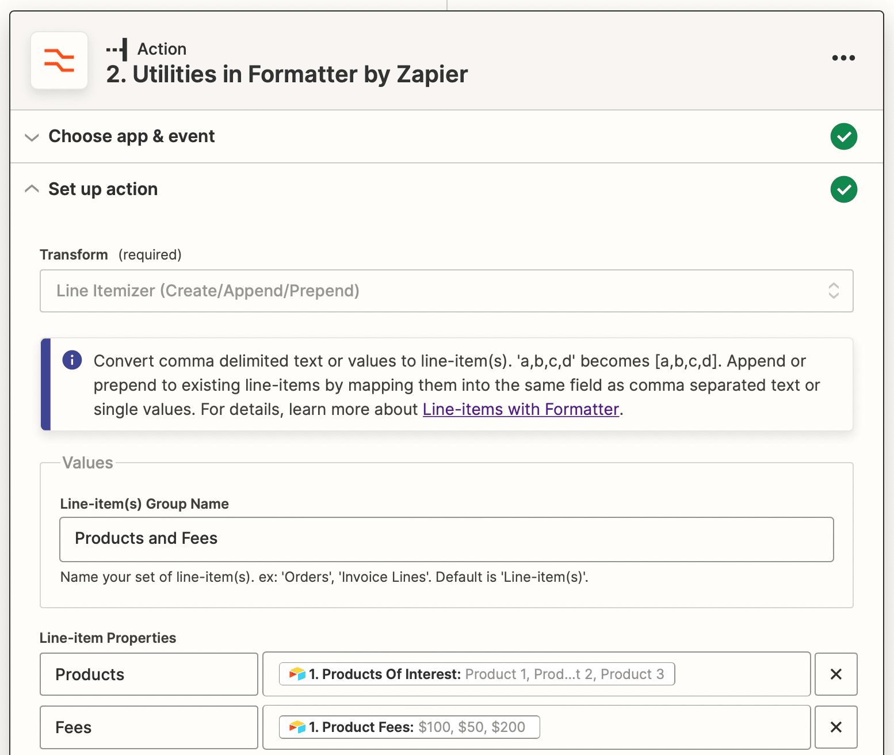Collapse the Set up action section
The width and height of the screenshot is (894, 755).
tap(32, 189)
